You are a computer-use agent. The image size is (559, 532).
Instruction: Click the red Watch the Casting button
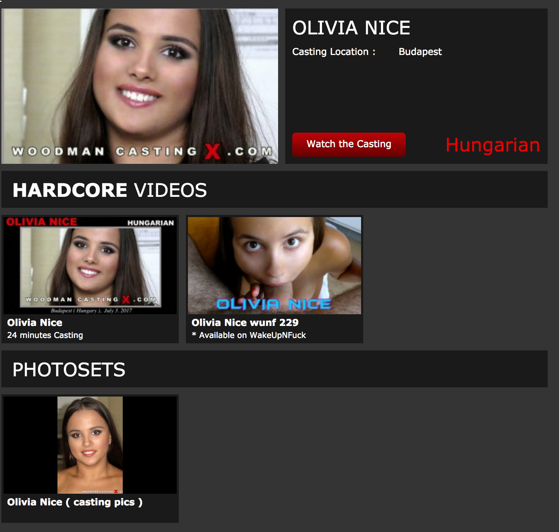(349, 144)
